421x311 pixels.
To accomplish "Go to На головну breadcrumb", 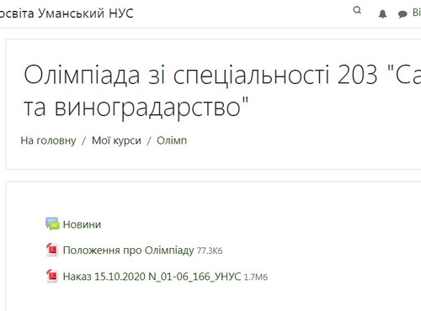I will click(x=48, y=140).
